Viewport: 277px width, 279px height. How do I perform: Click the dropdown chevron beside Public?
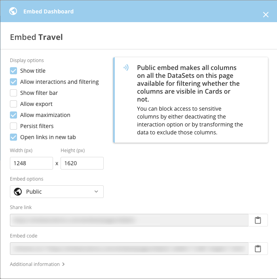click(x=96, y=192)
